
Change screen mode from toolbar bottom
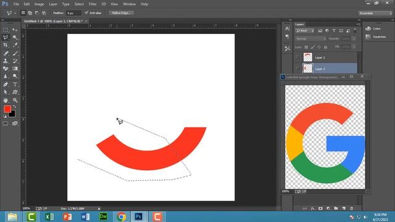point(15,123)
